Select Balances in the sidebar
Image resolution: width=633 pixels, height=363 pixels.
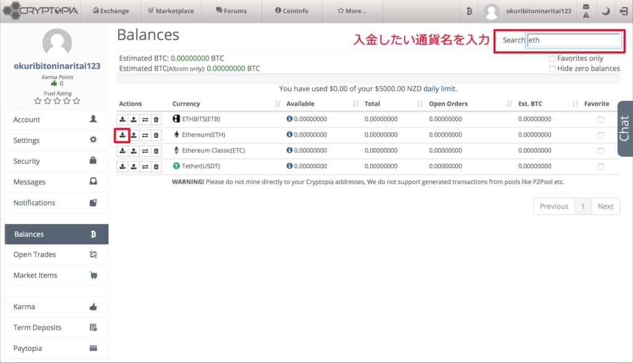click(x=56, y=234)
